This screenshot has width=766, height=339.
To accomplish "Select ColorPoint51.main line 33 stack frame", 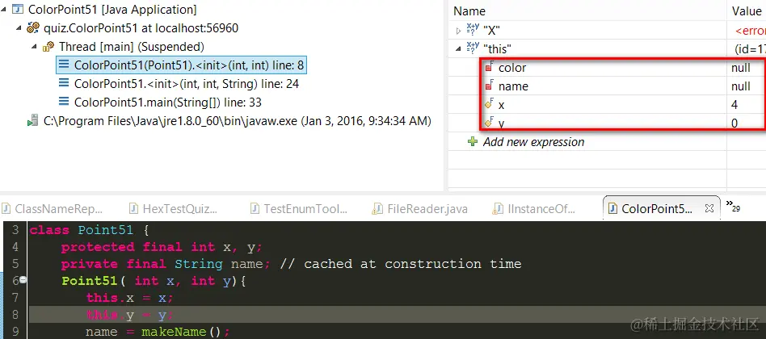I will [167, 102].
